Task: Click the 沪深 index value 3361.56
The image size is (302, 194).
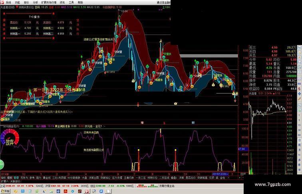Action: (x=56, y=186)
